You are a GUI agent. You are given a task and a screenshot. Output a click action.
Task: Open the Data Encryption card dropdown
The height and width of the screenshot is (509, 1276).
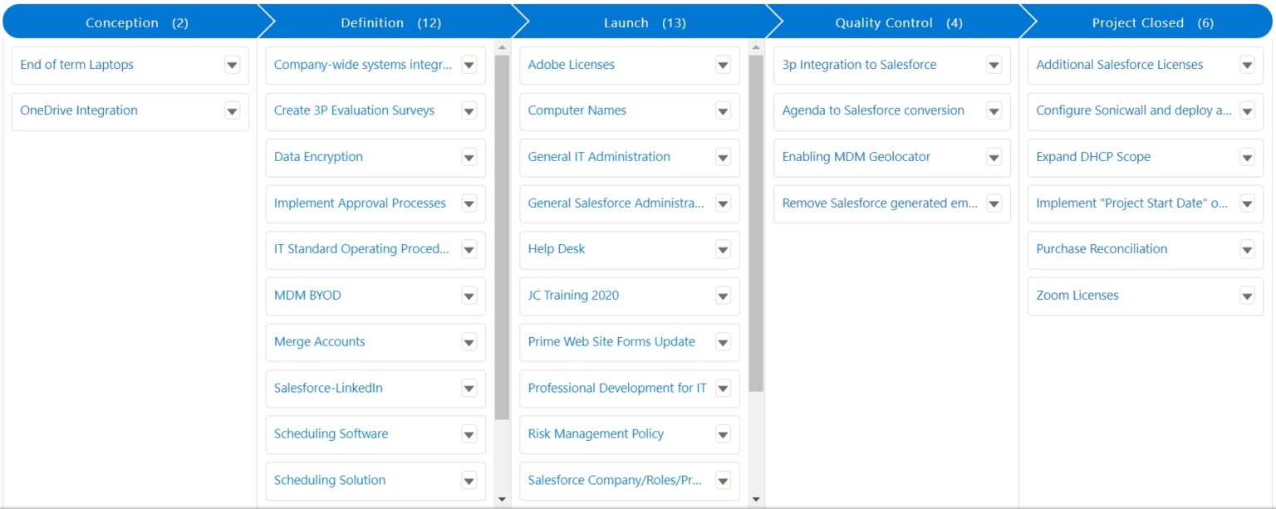[x=469, y=157]
